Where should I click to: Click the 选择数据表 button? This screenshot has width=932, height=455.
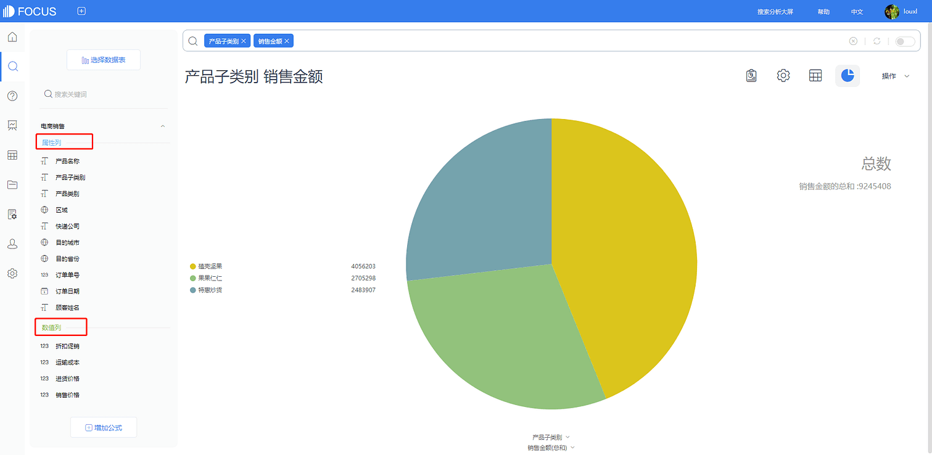coord(104,60)
